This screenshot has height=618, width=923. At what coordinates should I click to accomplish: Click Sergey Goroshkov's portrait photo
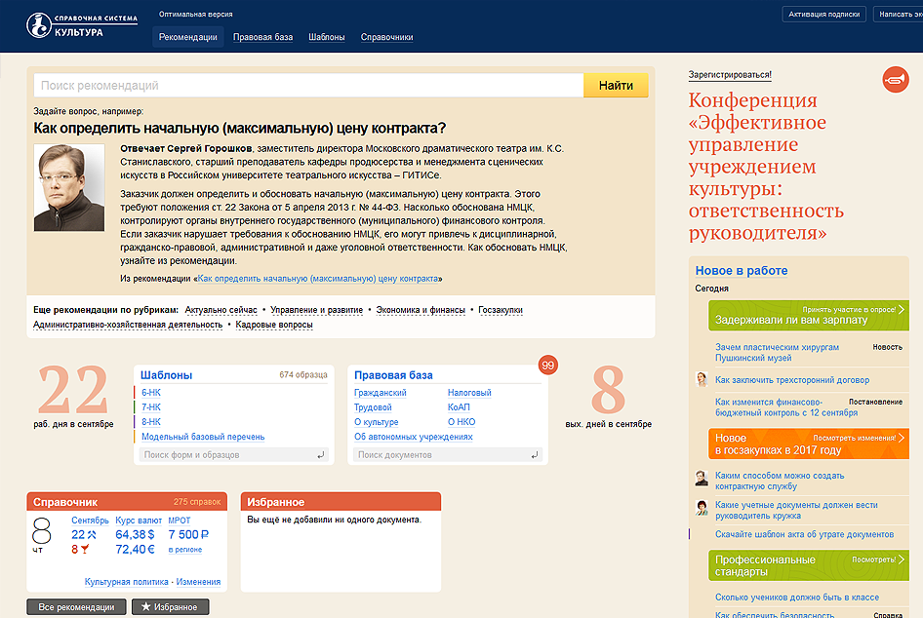click(x=69, y=187)
